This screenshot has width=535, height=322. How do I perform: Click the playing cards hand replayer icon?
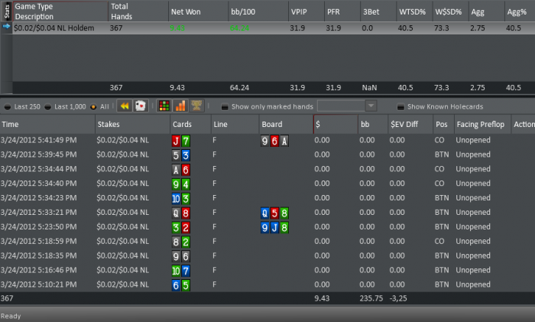[140, 106]
